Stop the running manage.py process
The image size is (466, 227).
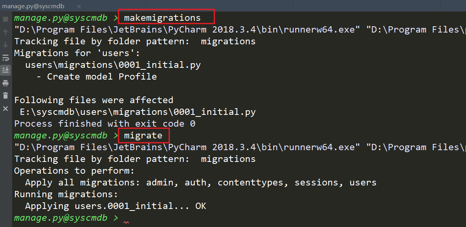5,19
